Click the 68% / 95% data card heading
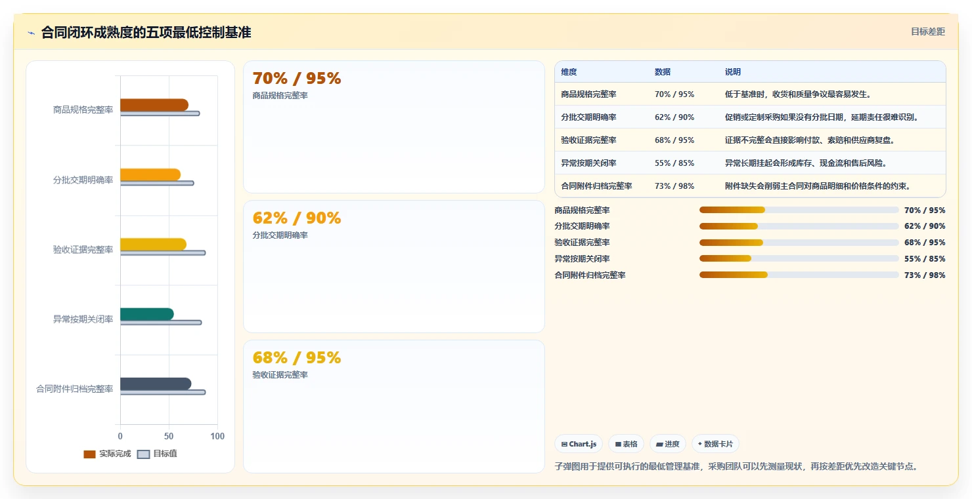The image size is (972, 499). (x=297, y=358)
